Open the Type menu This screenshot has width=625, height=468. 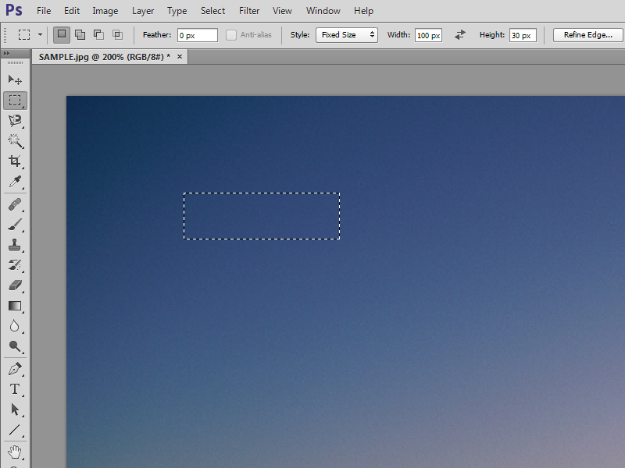177,11
